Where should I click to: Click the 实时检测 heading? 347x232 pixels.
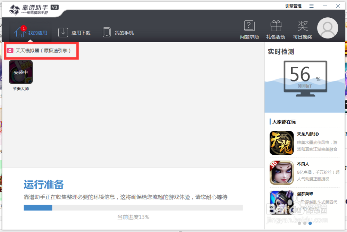pos(281,52)
